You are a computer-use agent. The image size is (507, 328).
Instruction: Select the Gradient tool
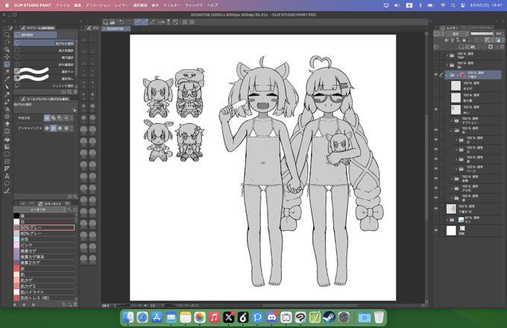(x=7, y=147)
